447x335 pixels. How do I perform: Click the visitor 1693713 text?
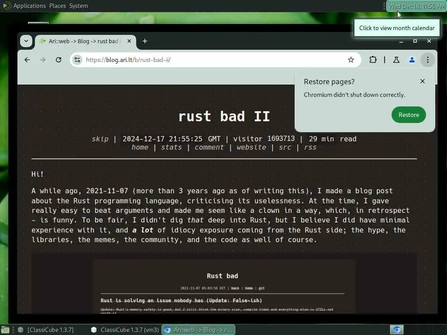(264, 139)
